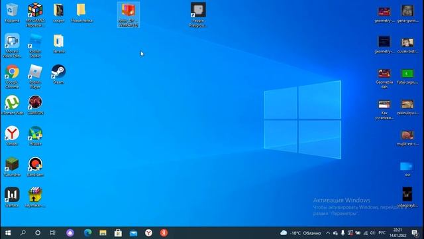Open the Minecraft grass block launcher icon

[x=12, y=167]
